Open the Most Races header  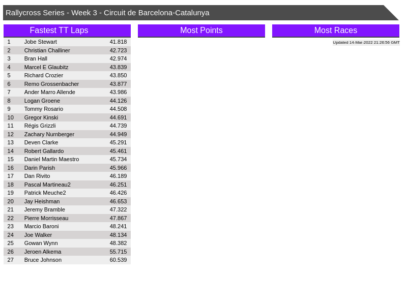335,30
